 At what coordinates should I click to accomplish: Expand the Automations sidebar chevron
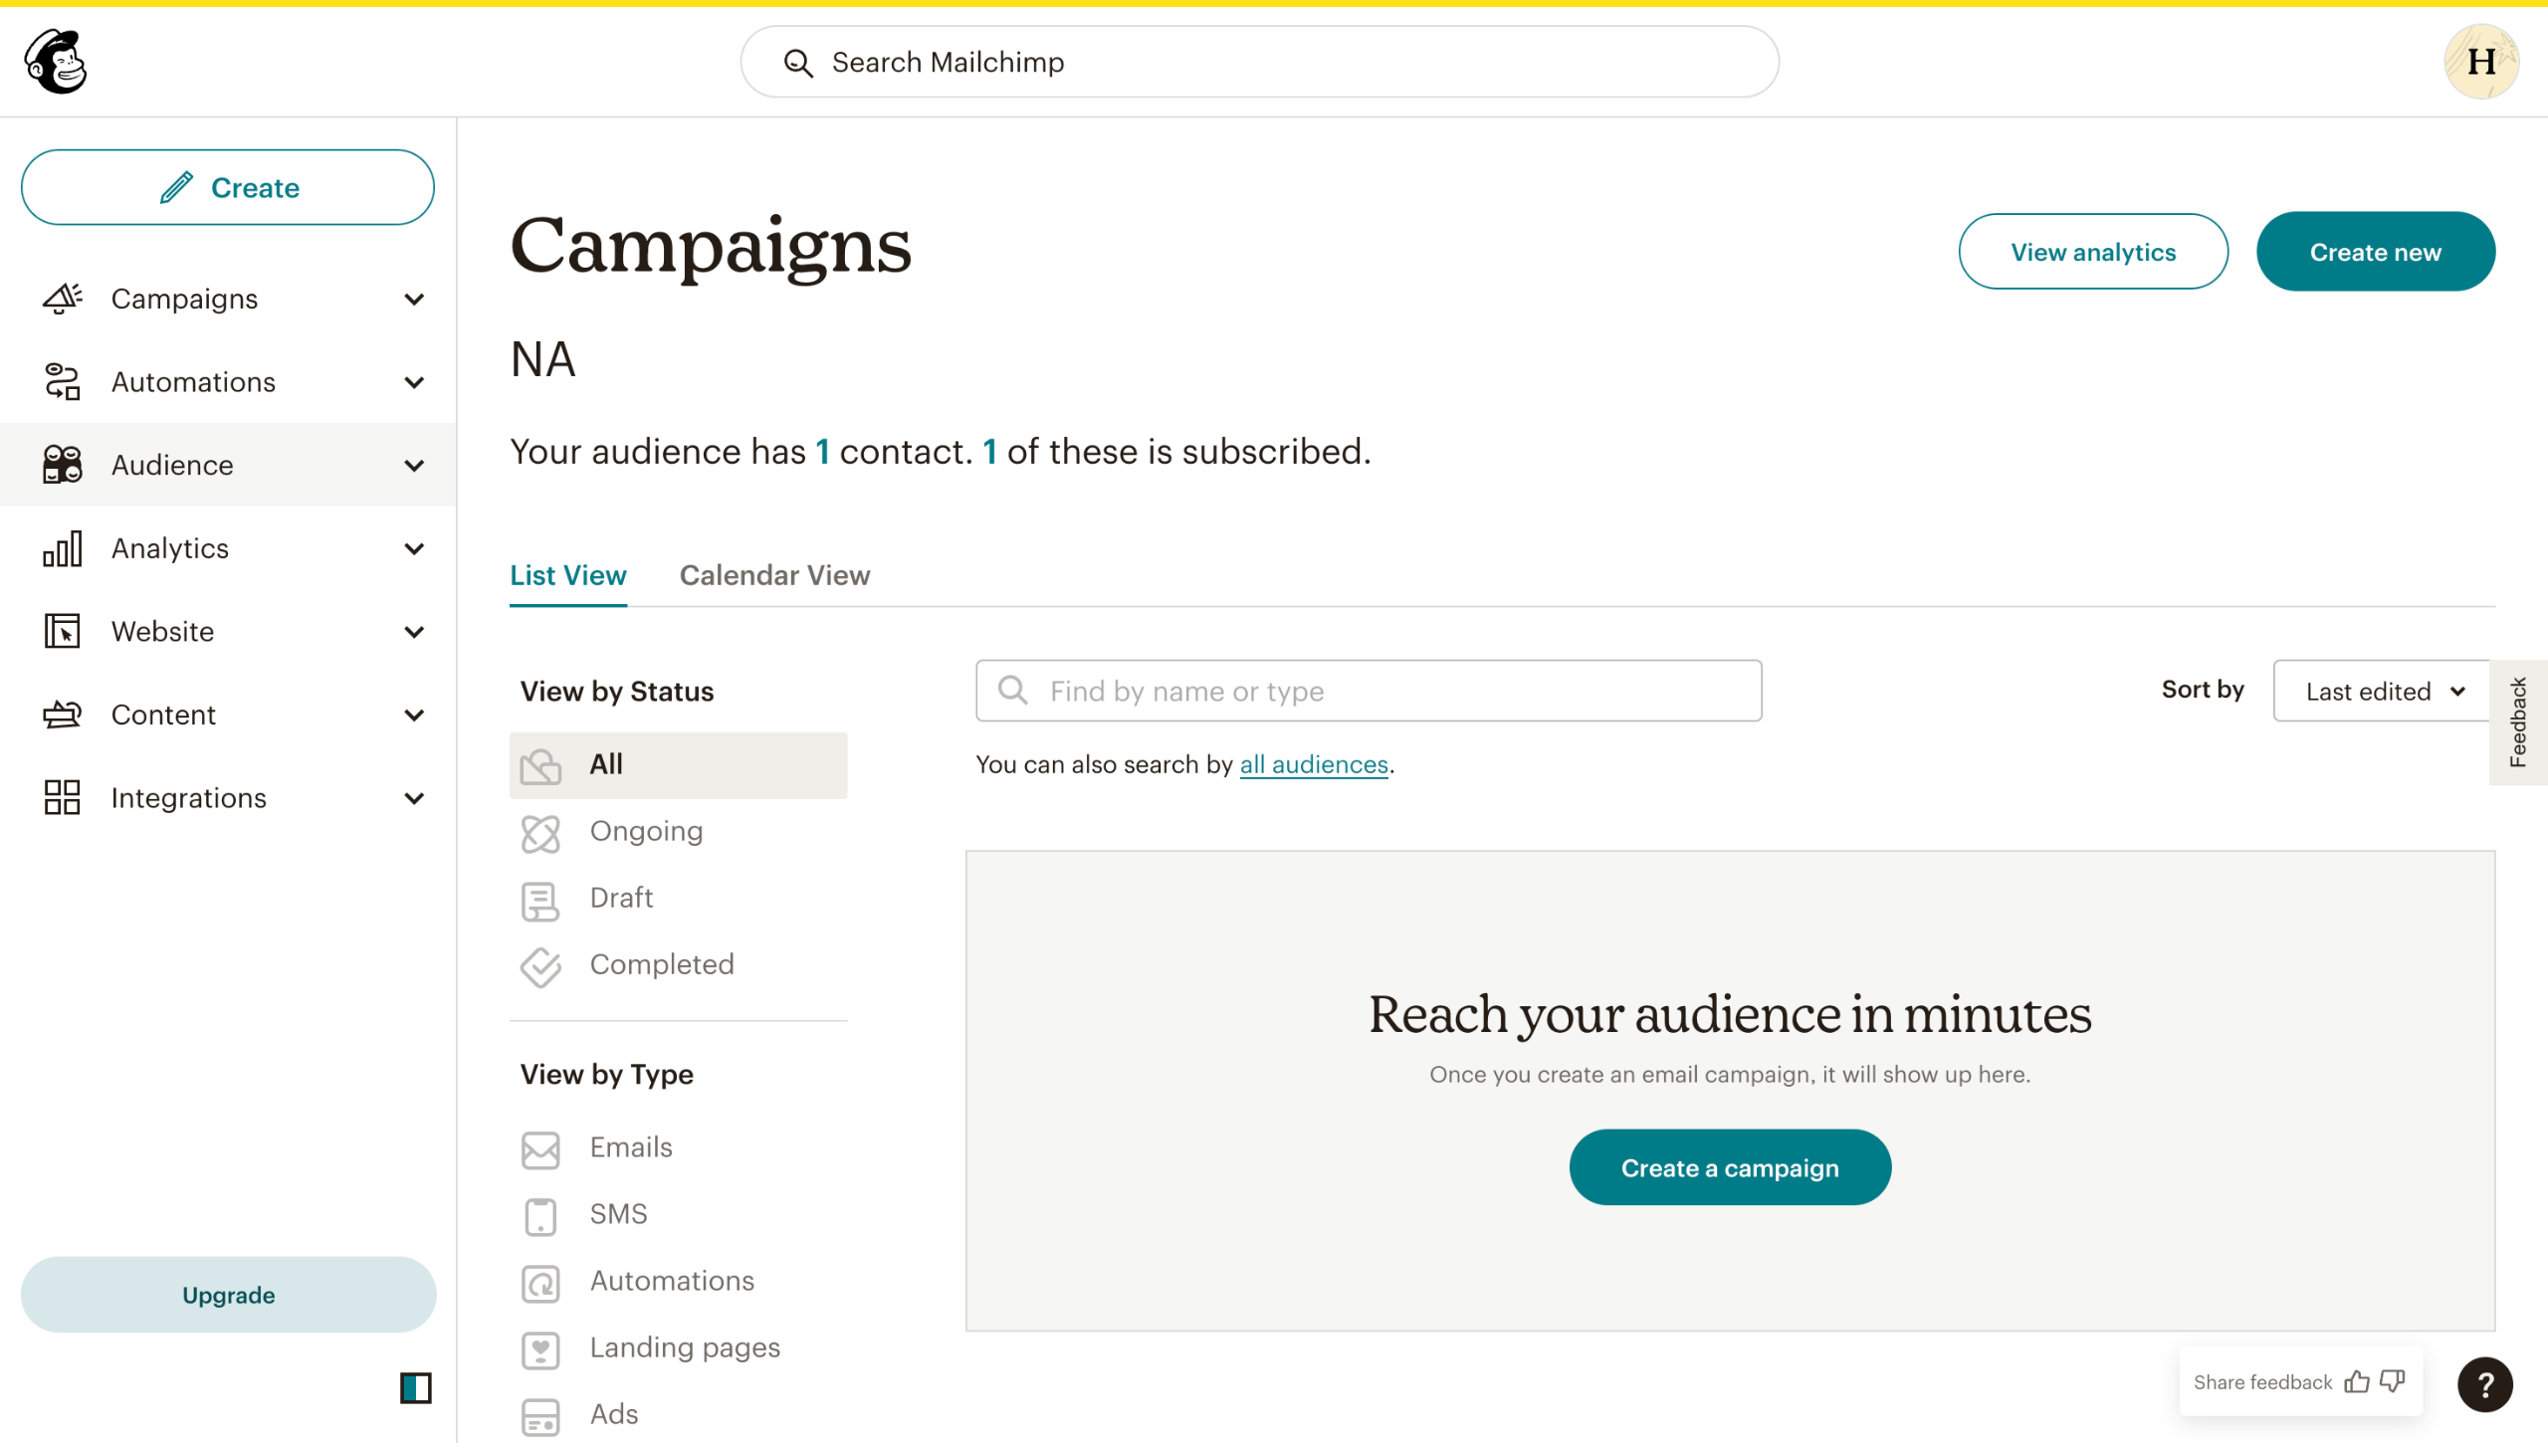415,383
